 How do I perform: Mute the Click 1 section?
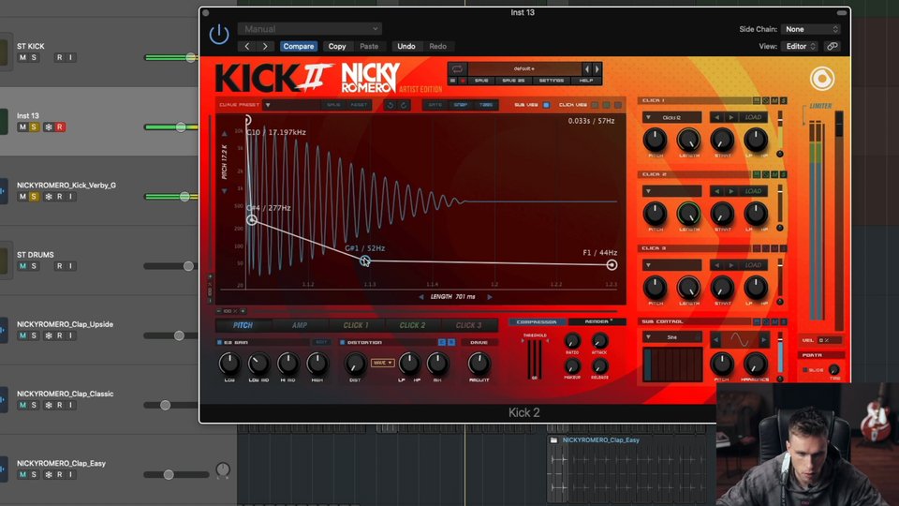click(774, 101)
